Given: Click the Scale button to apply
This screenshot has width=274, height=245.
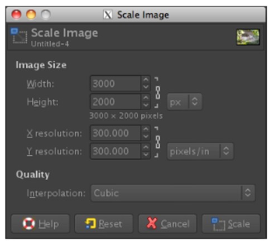Looking at the screenshot, I should click(x=231, y=224).
